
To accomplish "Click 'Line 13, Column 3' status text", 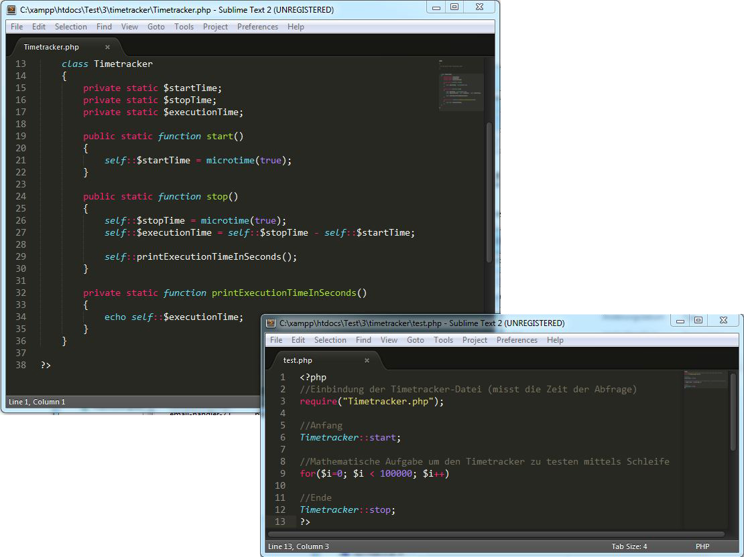I will [x=298, y=546].
